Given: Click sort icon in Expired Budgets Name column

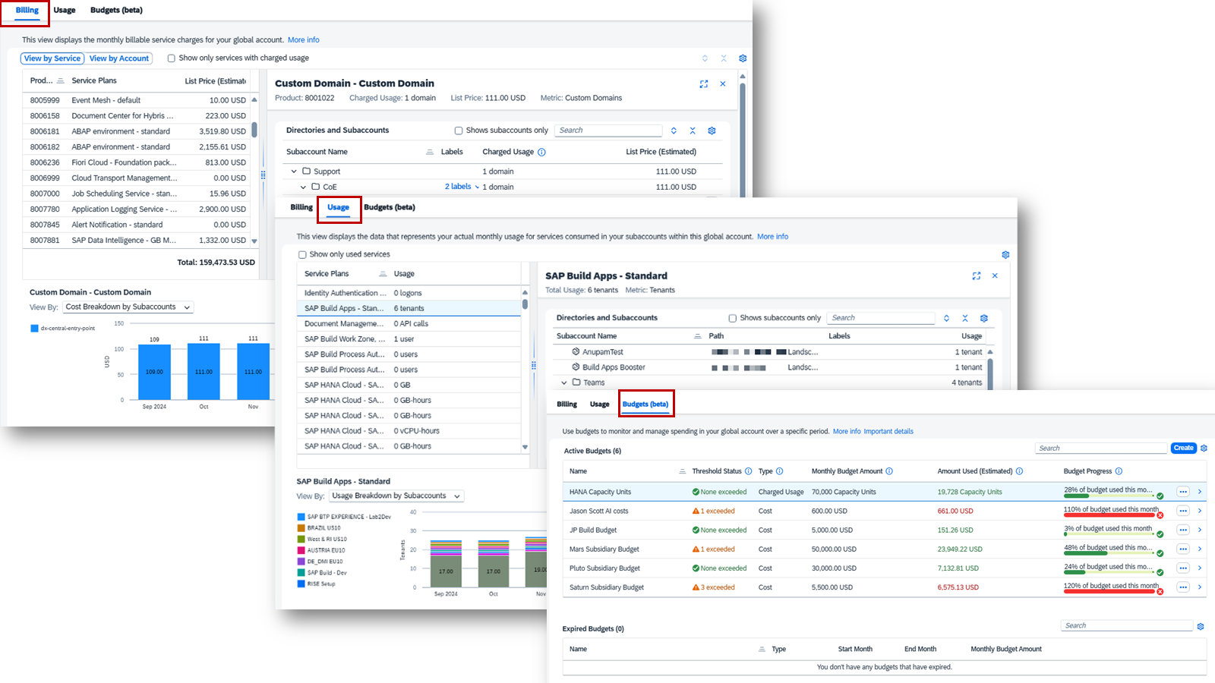Looking at the screenshot, I should coord(762,650).
